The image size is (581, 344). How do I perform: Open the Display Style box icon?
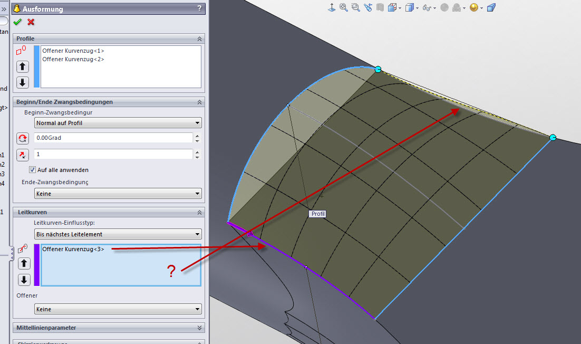(409, 7)
